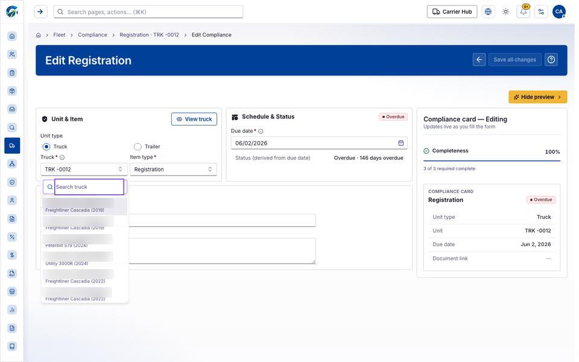The image size is (579, 362).
Task: Select the Truck unit type radio
Action: [x=46, y=147]
